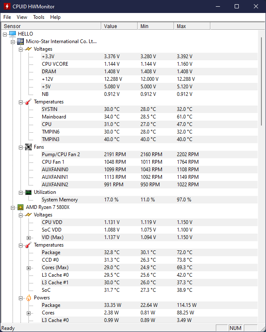Collapse the HELLO computer node

tap(5, 34)
